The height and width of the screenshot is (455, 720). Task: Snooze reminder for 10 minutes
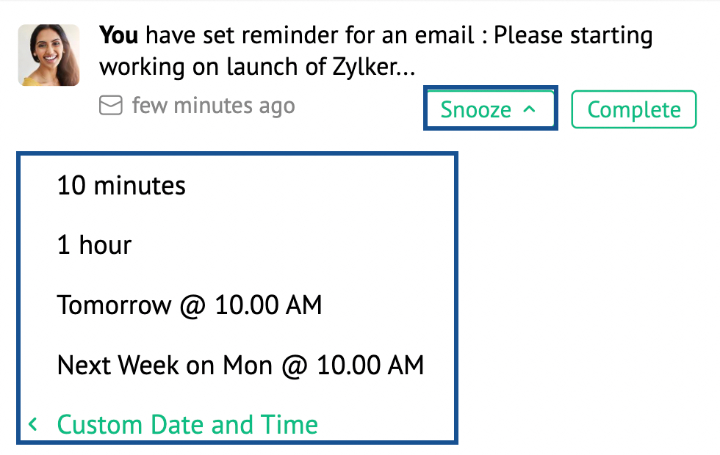tap(121, 186)
